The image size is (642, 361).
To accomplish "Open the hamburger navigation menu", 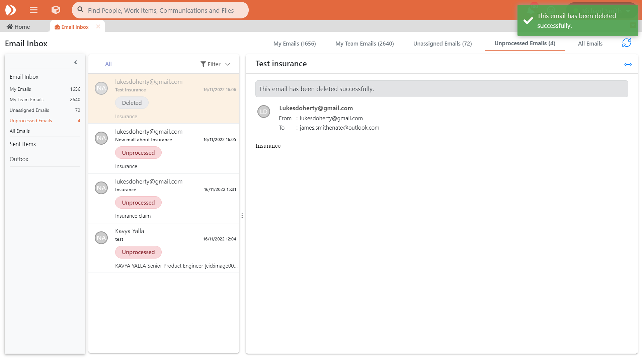I will click(x=33, y=10).
